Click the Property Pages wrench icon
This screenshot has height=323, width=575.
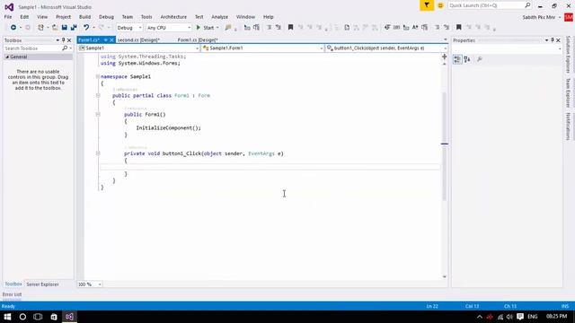tap(479, 59)
